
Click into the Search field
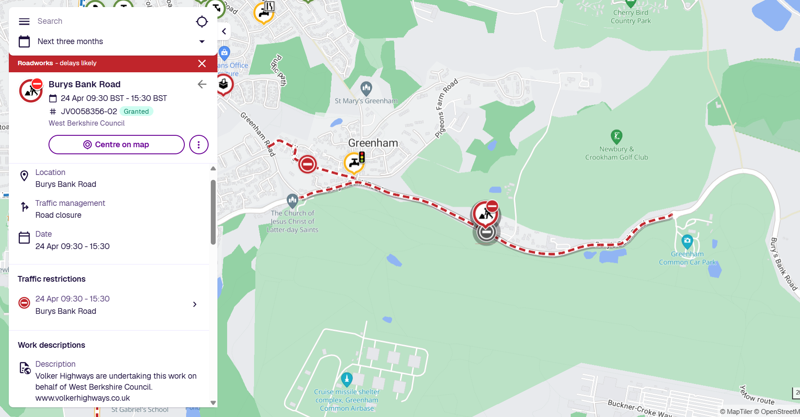point(112,21)
